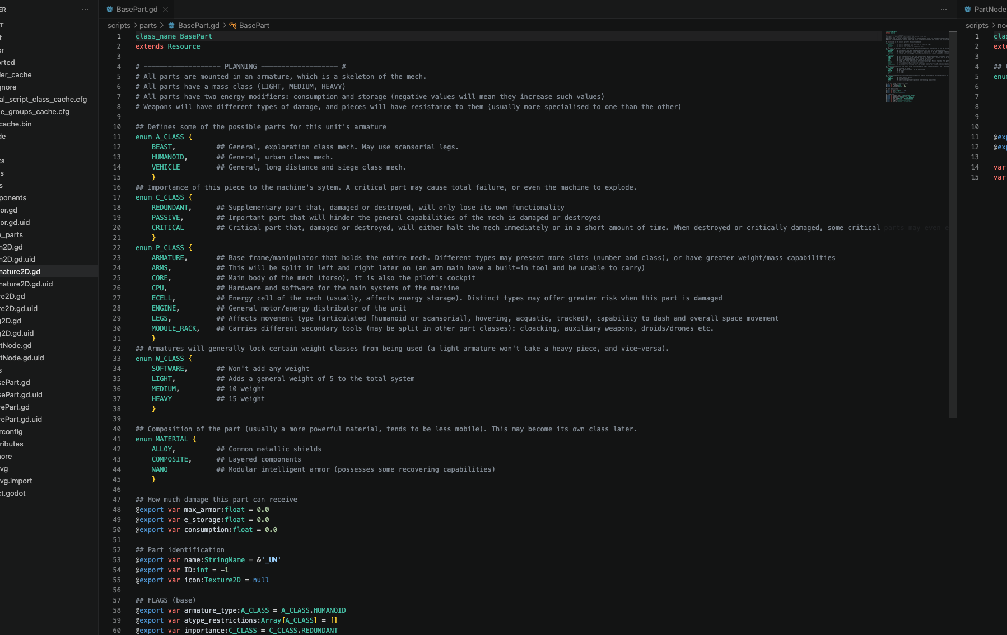The height and width of the screenshot is (635, 1007).
Task: Expand the shader_cache folder
Action: point(49,74)
